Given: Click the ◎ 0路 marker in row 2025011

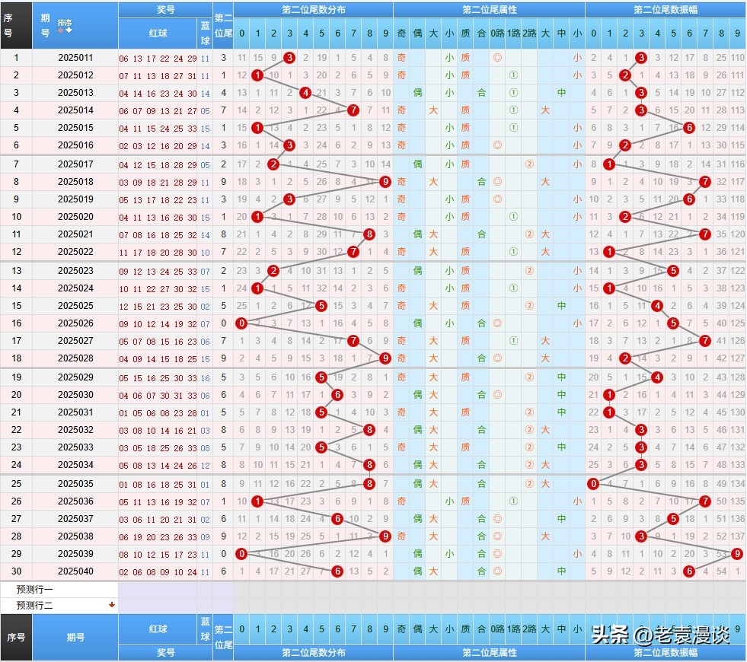Looking at the screenshot, I should coord(497,58).
